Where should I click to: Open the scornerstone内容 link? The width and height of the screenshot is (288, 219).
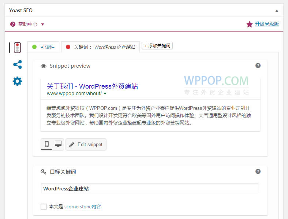(83, 207)
